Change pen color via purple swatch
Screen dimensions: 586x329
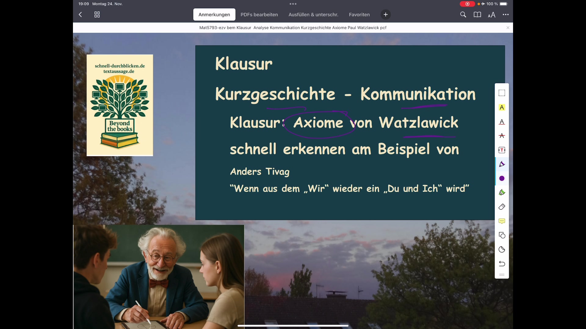click(x=502, y=179)
